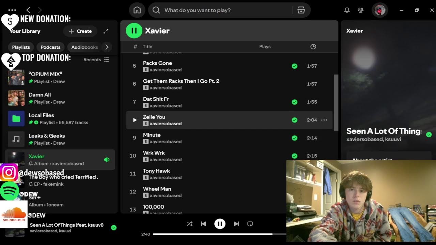The width and height of the screenshot is (436, 245).
Task: Sort tracks by the Title column
Action: tap(147, 47)
